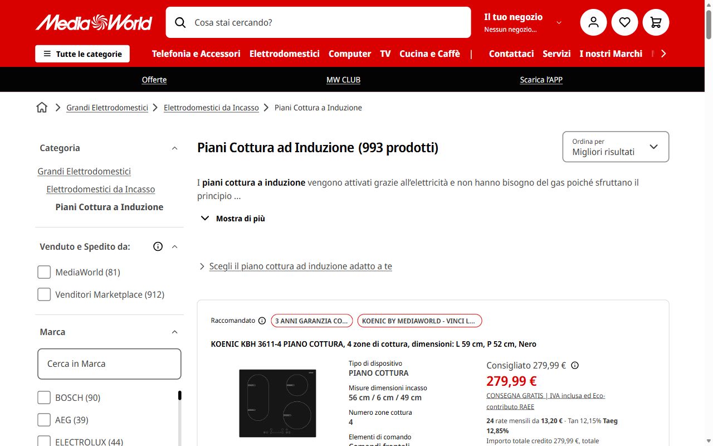Open TV menu
The height and width of the screenshot is (446, 713).
(385, 54)
